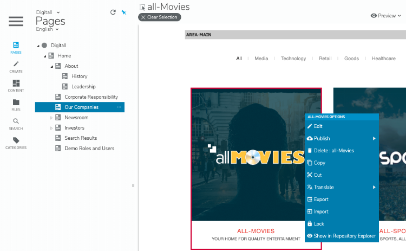The image size is (406, 251).
Task: Filter companies by Retail
Action: tap(325, 59)
